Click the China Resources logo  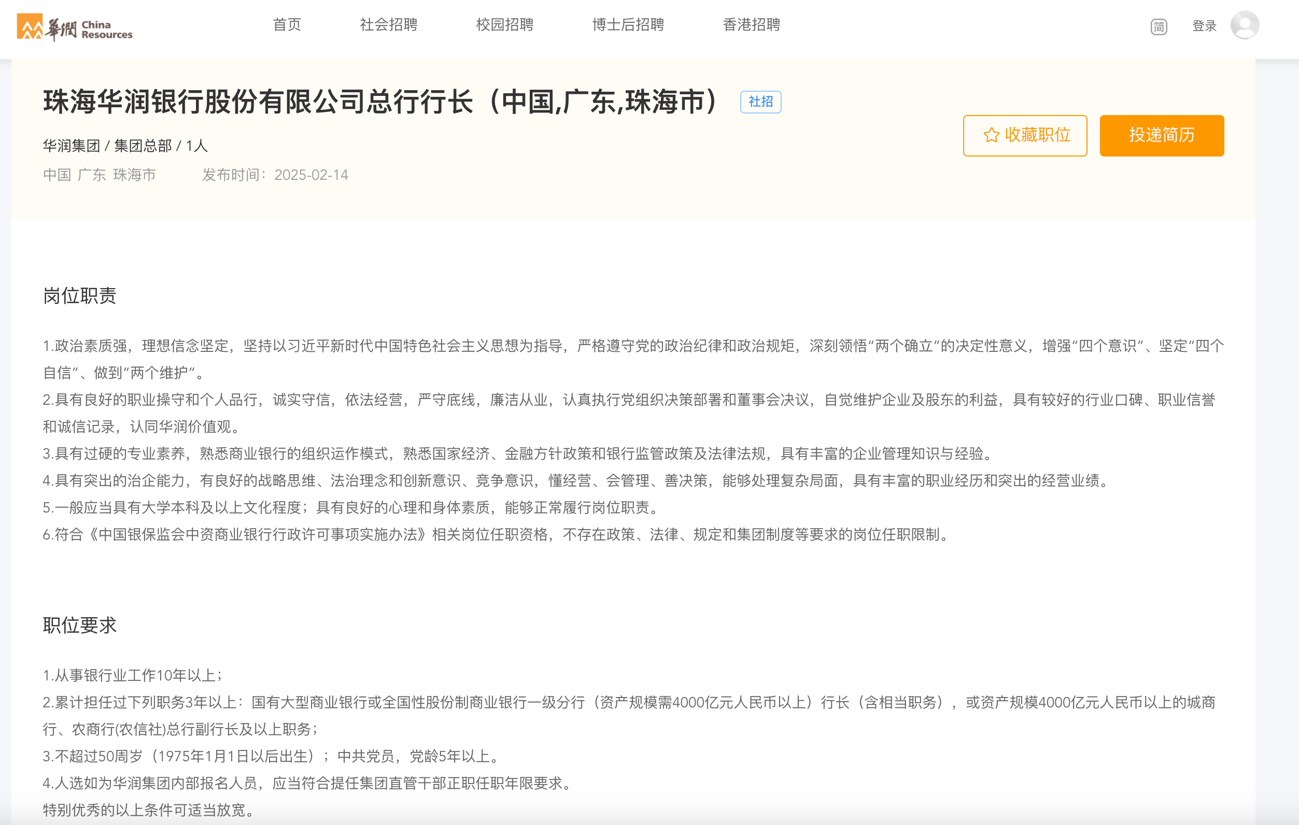[75, 27]
